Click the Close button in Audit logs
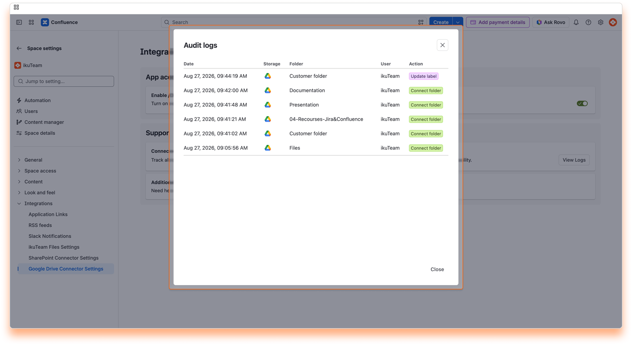The image size is (632, 345). pos(437,269)
